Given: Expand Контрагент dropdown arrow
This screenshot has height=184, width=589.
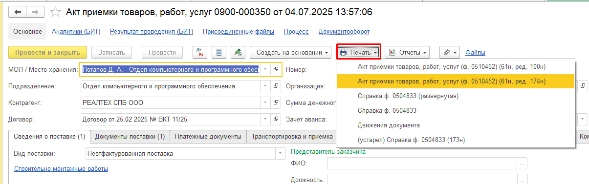Looking at the screenshot, I should pyautogui.click(x=265, y=103).
